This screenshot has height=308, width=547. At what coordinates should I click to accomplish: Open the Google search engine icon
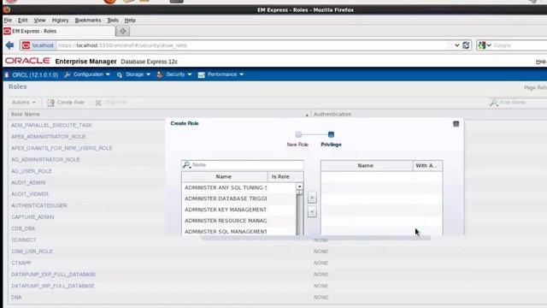click(482, 45)
